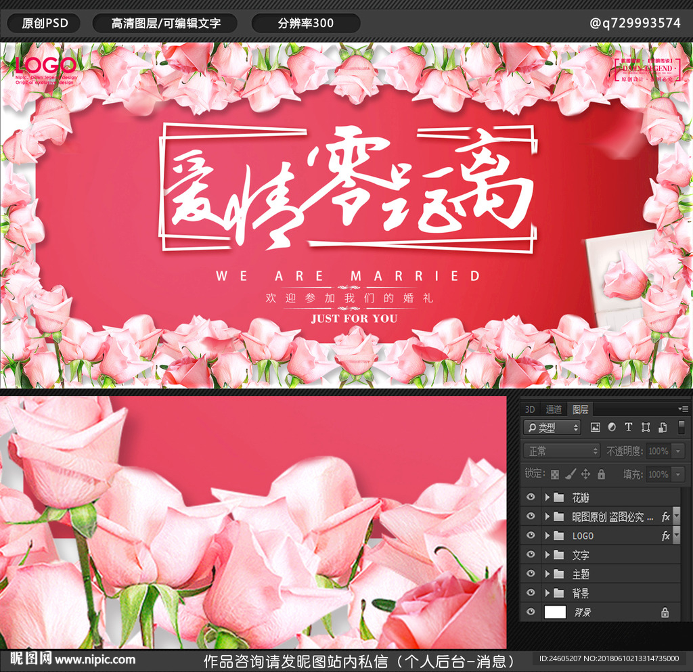Screen dimensions: 693x672
Task: Switch to the 通道 tab
Action: coord(554,409)
